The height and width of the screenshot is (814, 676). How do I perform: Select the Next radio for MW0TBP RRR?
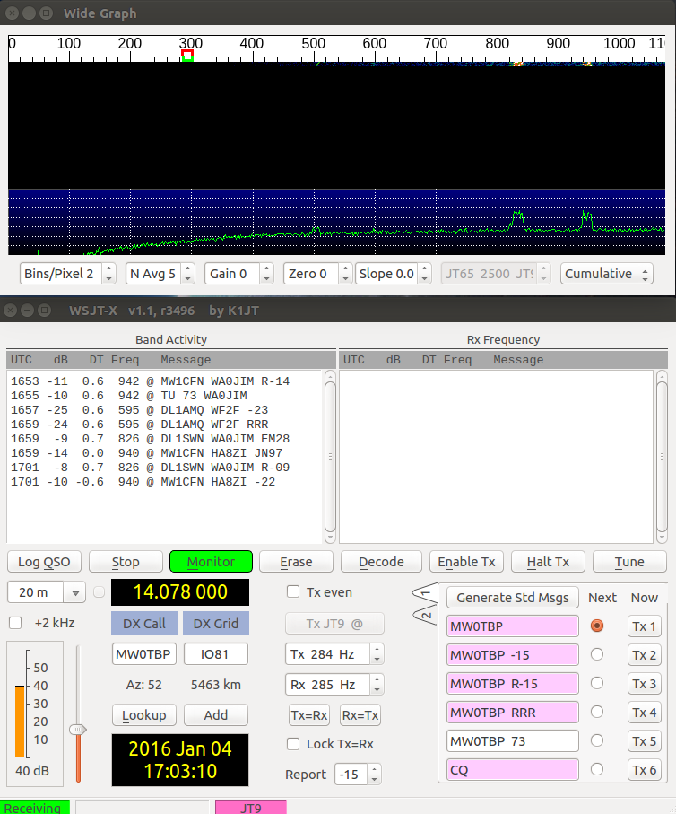coord(597,712)
